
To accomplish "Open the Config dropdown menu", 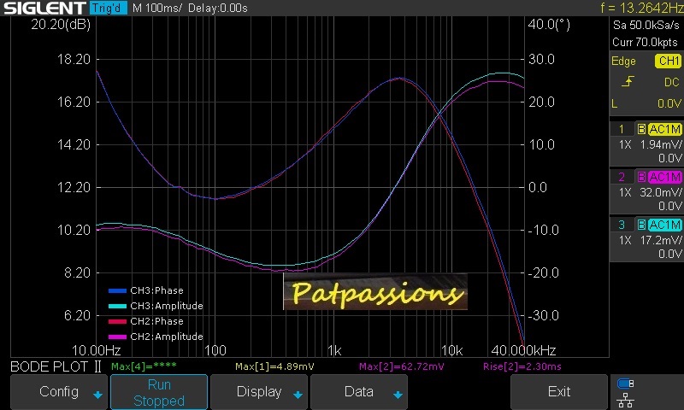I will [x=59, y=392].
